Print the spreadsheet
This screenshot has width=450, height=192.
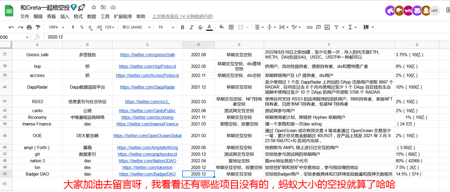29,27
